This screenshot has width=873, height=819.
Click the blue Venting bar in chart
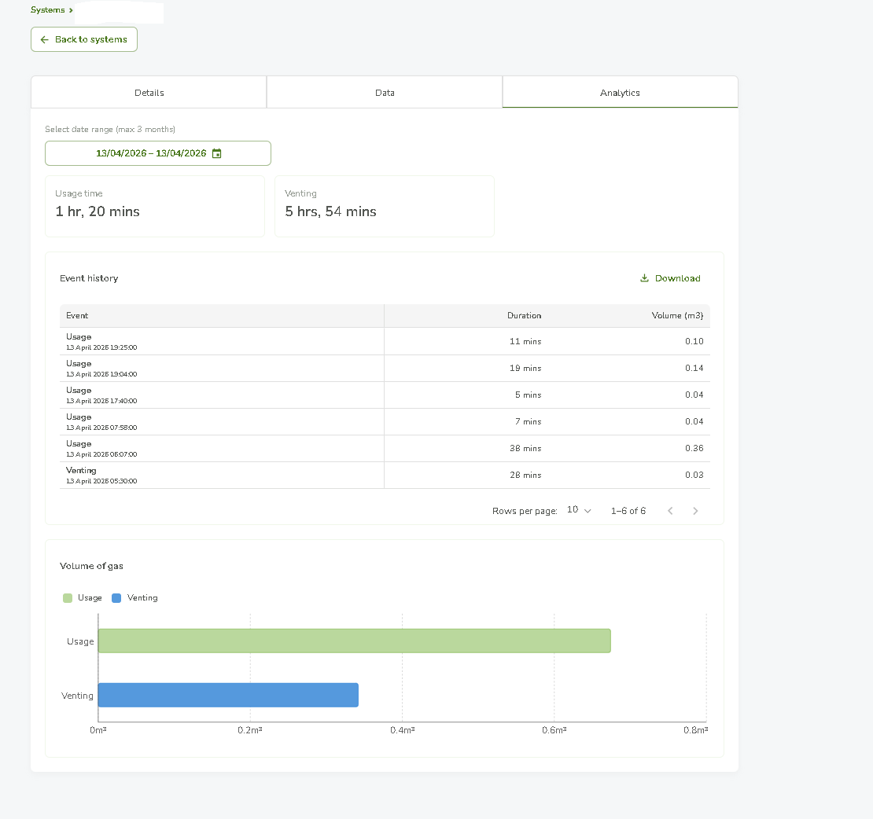pyautogui.click(x=228, y=695)
